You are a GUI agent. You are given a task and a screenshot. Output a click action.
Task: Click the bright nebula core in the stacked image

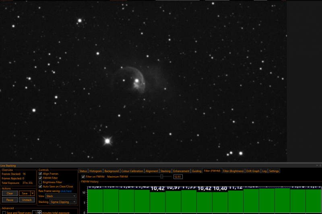[x=136, y=81]
